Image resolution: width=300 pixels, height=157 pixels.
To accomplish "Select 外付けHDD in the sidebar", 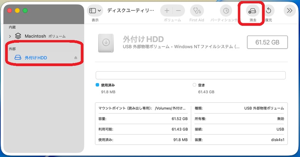I will (x=36, y=58).
